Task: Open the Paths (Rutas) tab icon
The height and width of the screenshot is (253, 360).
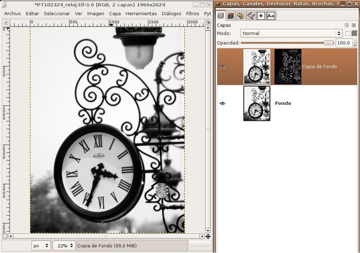Action: tap(251, 16)
